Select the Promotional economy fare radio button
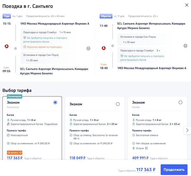This screenshot has height=176, width=191. pos(55,102)
